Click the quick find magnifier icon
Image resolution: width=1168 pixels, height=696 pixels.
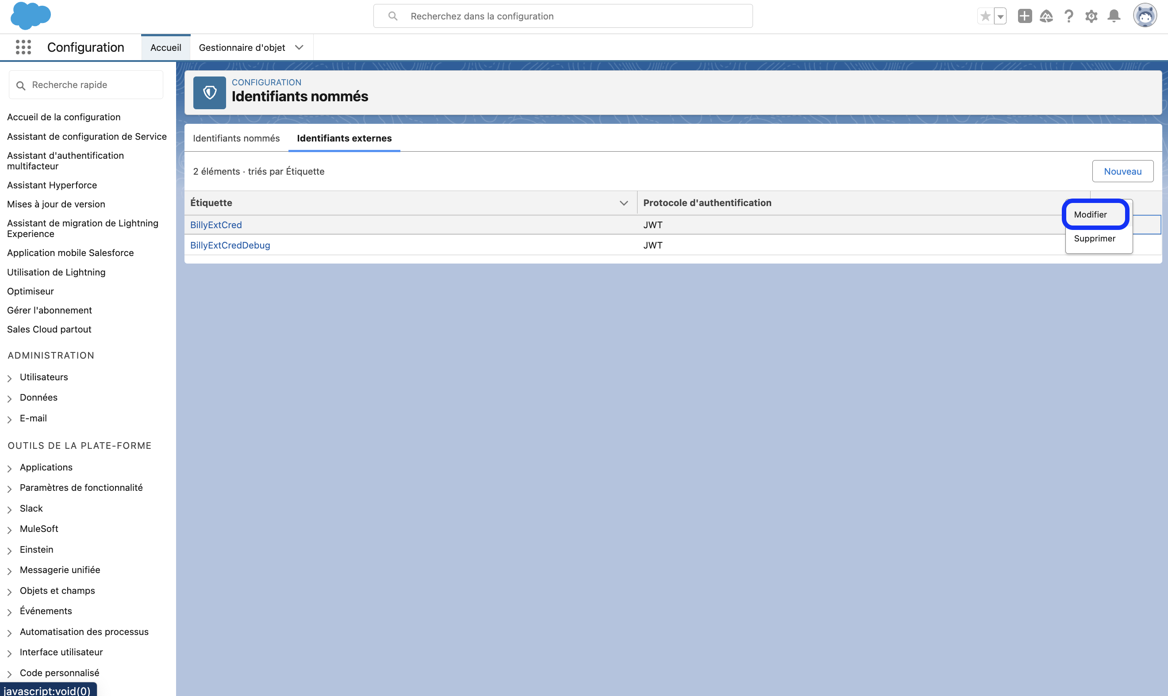pos(21,85)
